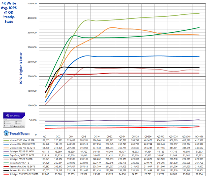Click the 147,682 cell in Sabrent 15.36TB row
208x190 pixels.
(45, 167)
